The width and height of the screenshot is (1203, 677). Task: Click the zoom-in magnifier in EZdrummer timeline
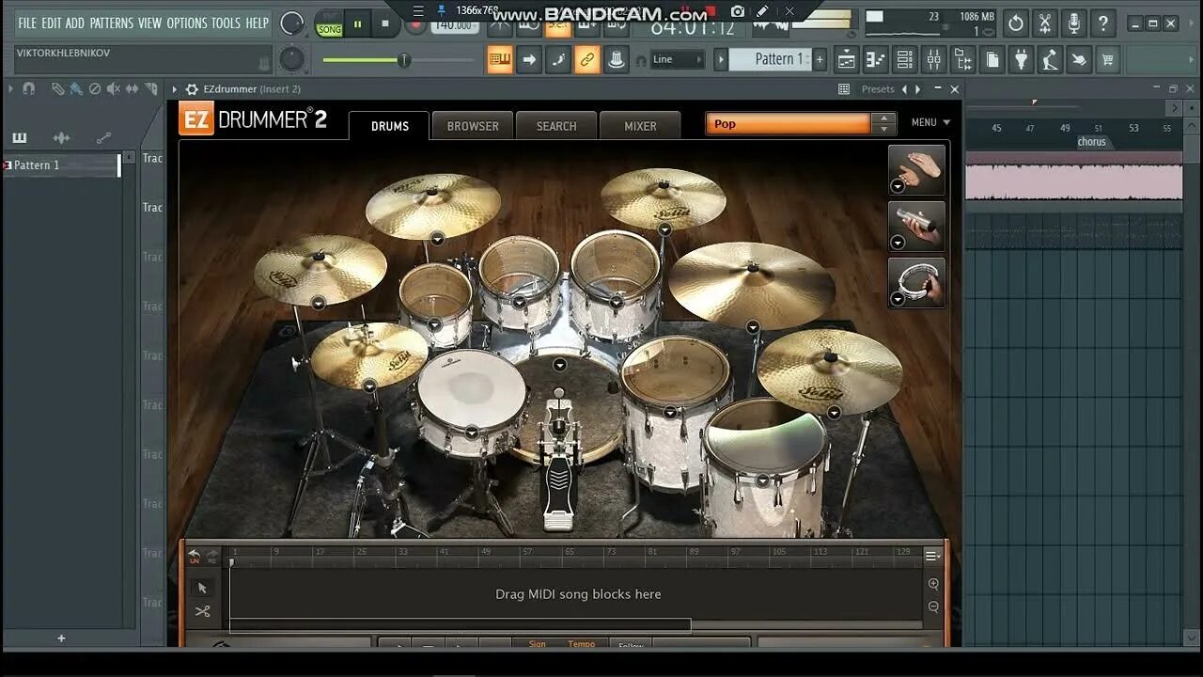[933, 583]
